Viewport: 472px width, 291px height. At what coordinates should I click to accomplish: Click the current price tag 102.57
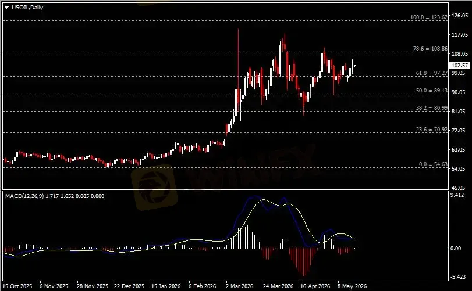click(x=460, y=66)
